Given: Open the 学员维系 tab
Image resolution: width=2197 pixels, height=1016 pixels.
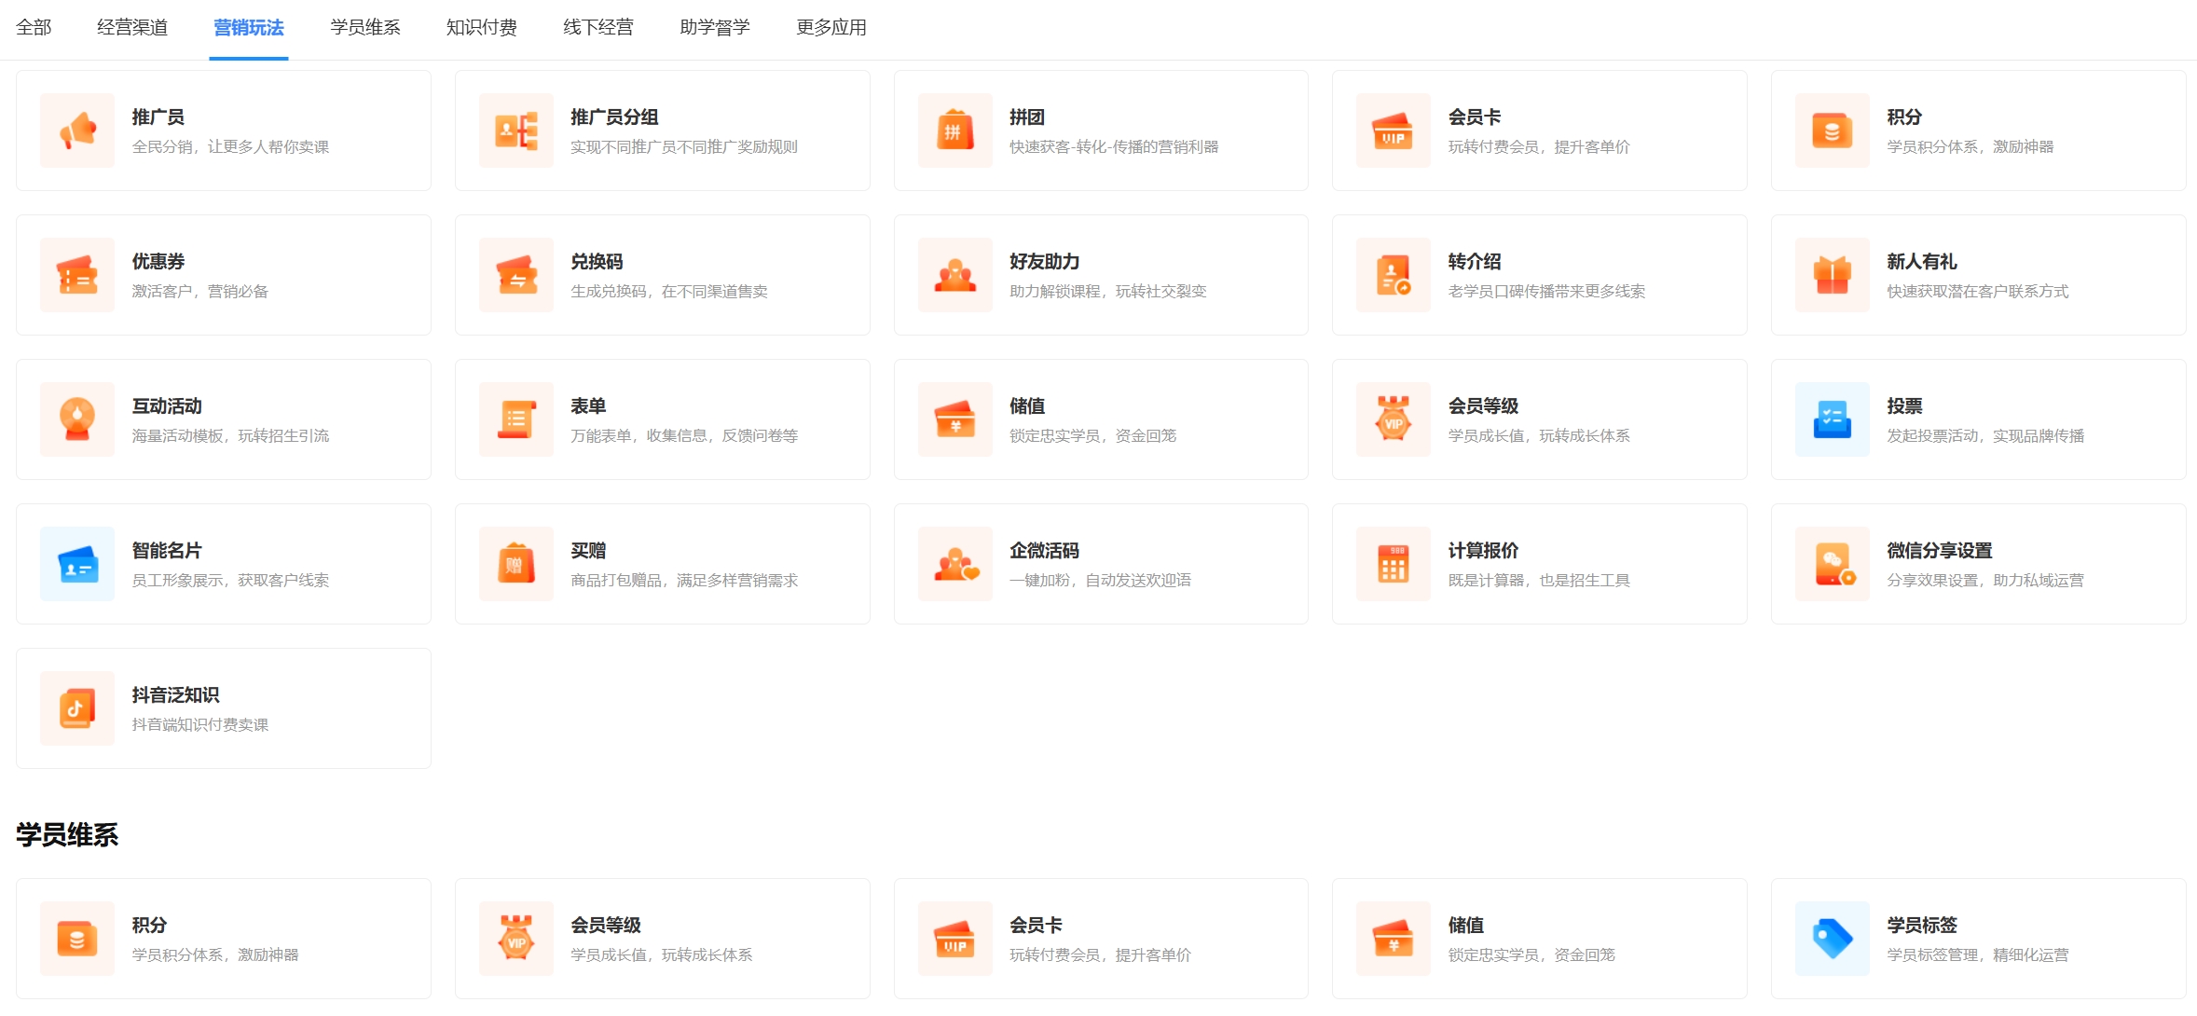Looking at the screenshot, I should [364, 28].
